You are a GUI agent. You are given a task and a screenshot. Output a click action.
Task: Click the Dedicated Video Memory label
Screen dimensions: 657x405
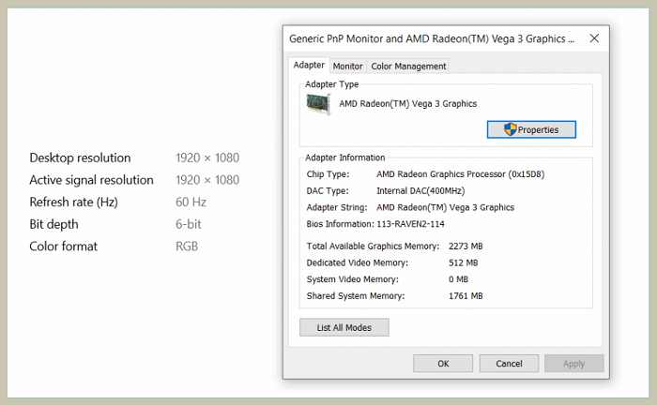[x=357, y=262]
